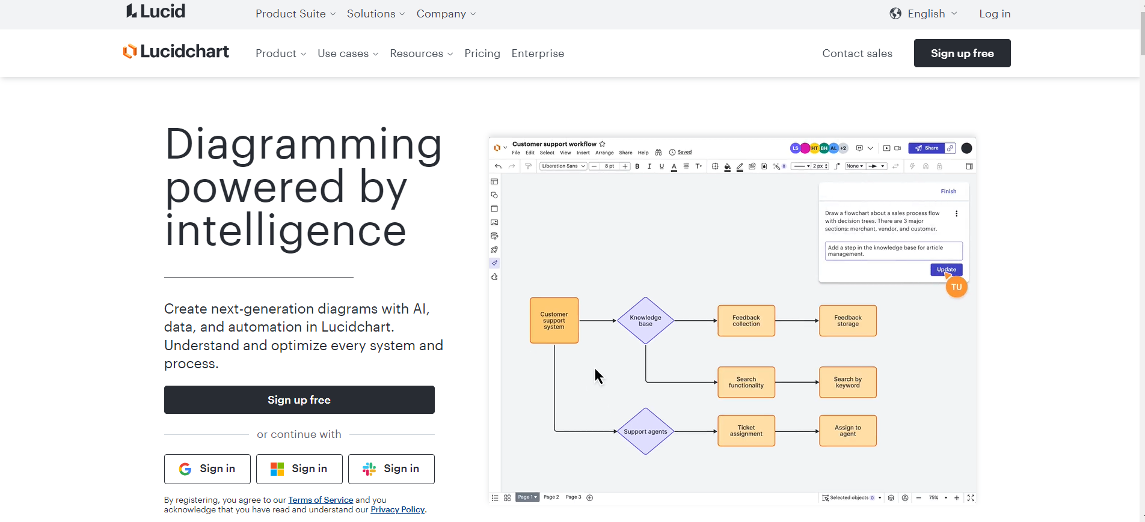This screenshot has width=1145, height=522.
Task: Expand the Product Suite dropdown
Action: pos(295,14)
